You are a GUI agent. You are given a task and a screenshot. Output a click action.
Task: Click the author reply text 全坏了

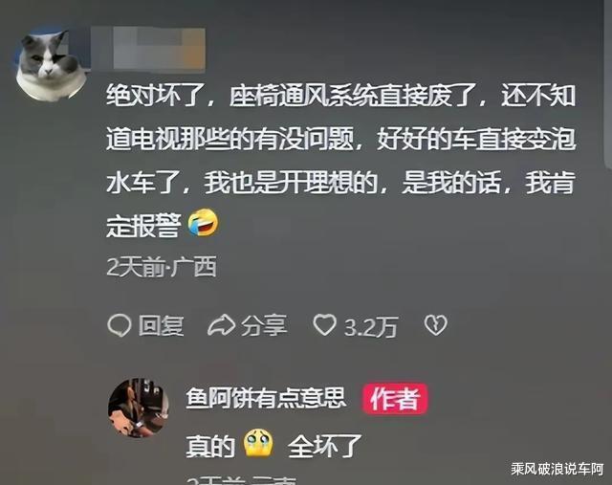pyautogui.click(x=325, y=446)
